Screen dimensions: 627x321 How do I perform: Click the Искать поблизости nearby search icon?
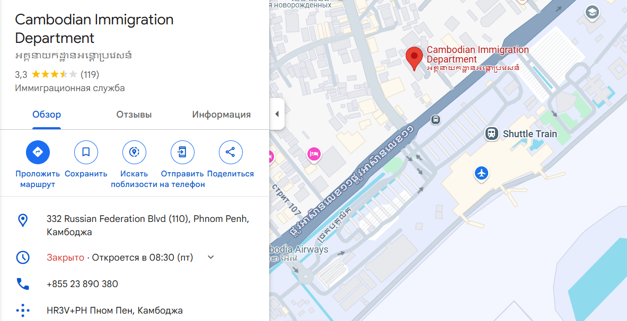click(134, 153)
